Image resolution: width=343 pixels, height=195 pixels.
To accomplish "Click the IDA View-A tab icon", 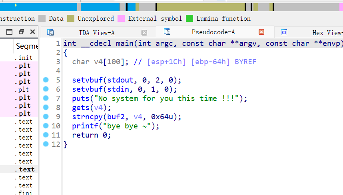I will click(50, 32).
